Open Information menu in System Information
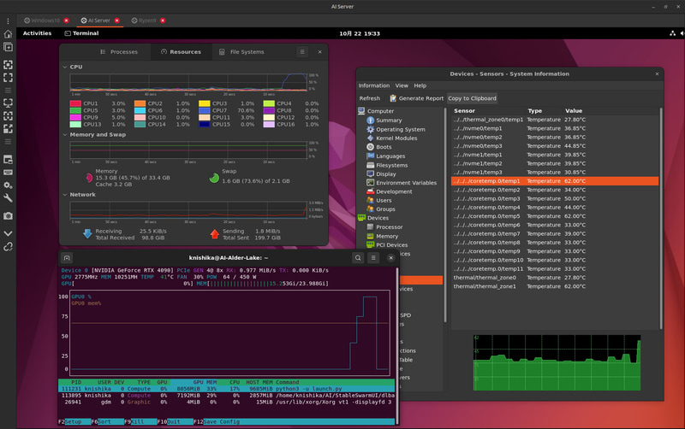This screenshot has width=685, height=429. 374,86
